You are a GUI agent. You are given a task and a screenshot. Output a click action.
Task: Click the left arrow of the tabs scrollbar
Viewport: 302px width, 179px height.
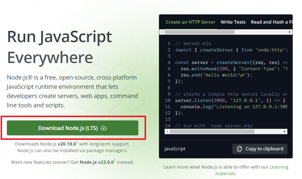click(162, 32)
